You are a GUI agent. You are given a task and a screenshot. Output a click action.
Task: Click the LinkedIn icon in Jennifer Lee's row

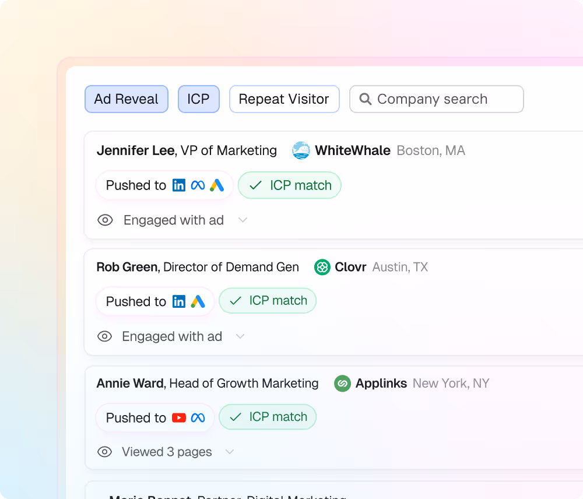[179, 185]
